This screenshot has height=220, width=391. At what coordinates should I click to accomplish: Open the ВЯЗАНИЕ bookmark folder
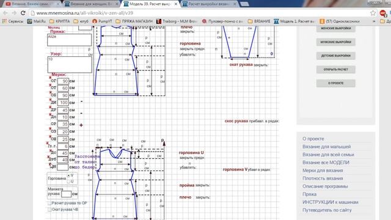pos(259,21)
